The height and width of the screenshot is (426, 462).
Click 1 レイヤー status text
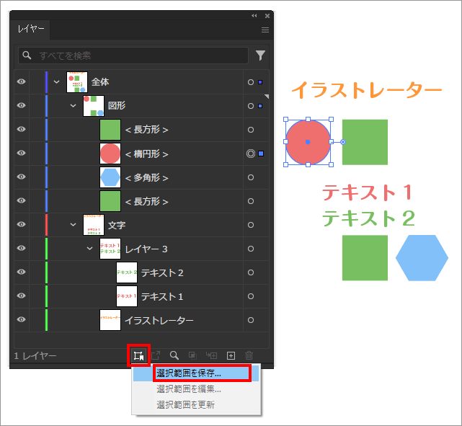click(35, 355)
